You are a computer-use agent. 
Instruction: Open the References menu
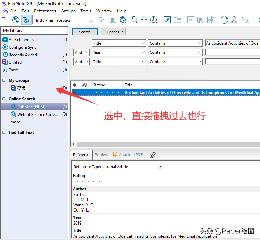[x=45, y=11]
